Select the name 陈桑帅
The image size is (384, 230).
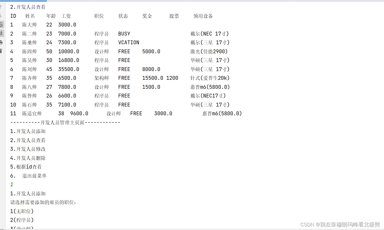[29, 42]
